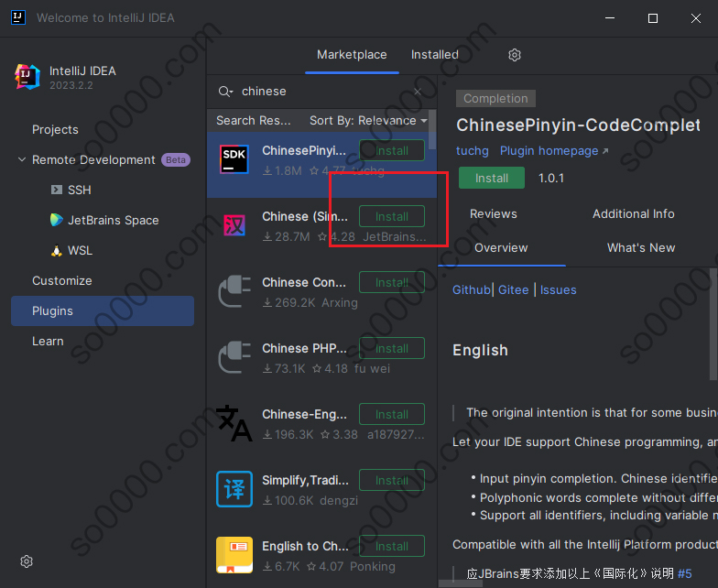Open IDE settings gear at bottom left
The height and width of the screenshot is (588, 718).
[x=27, y=561]
